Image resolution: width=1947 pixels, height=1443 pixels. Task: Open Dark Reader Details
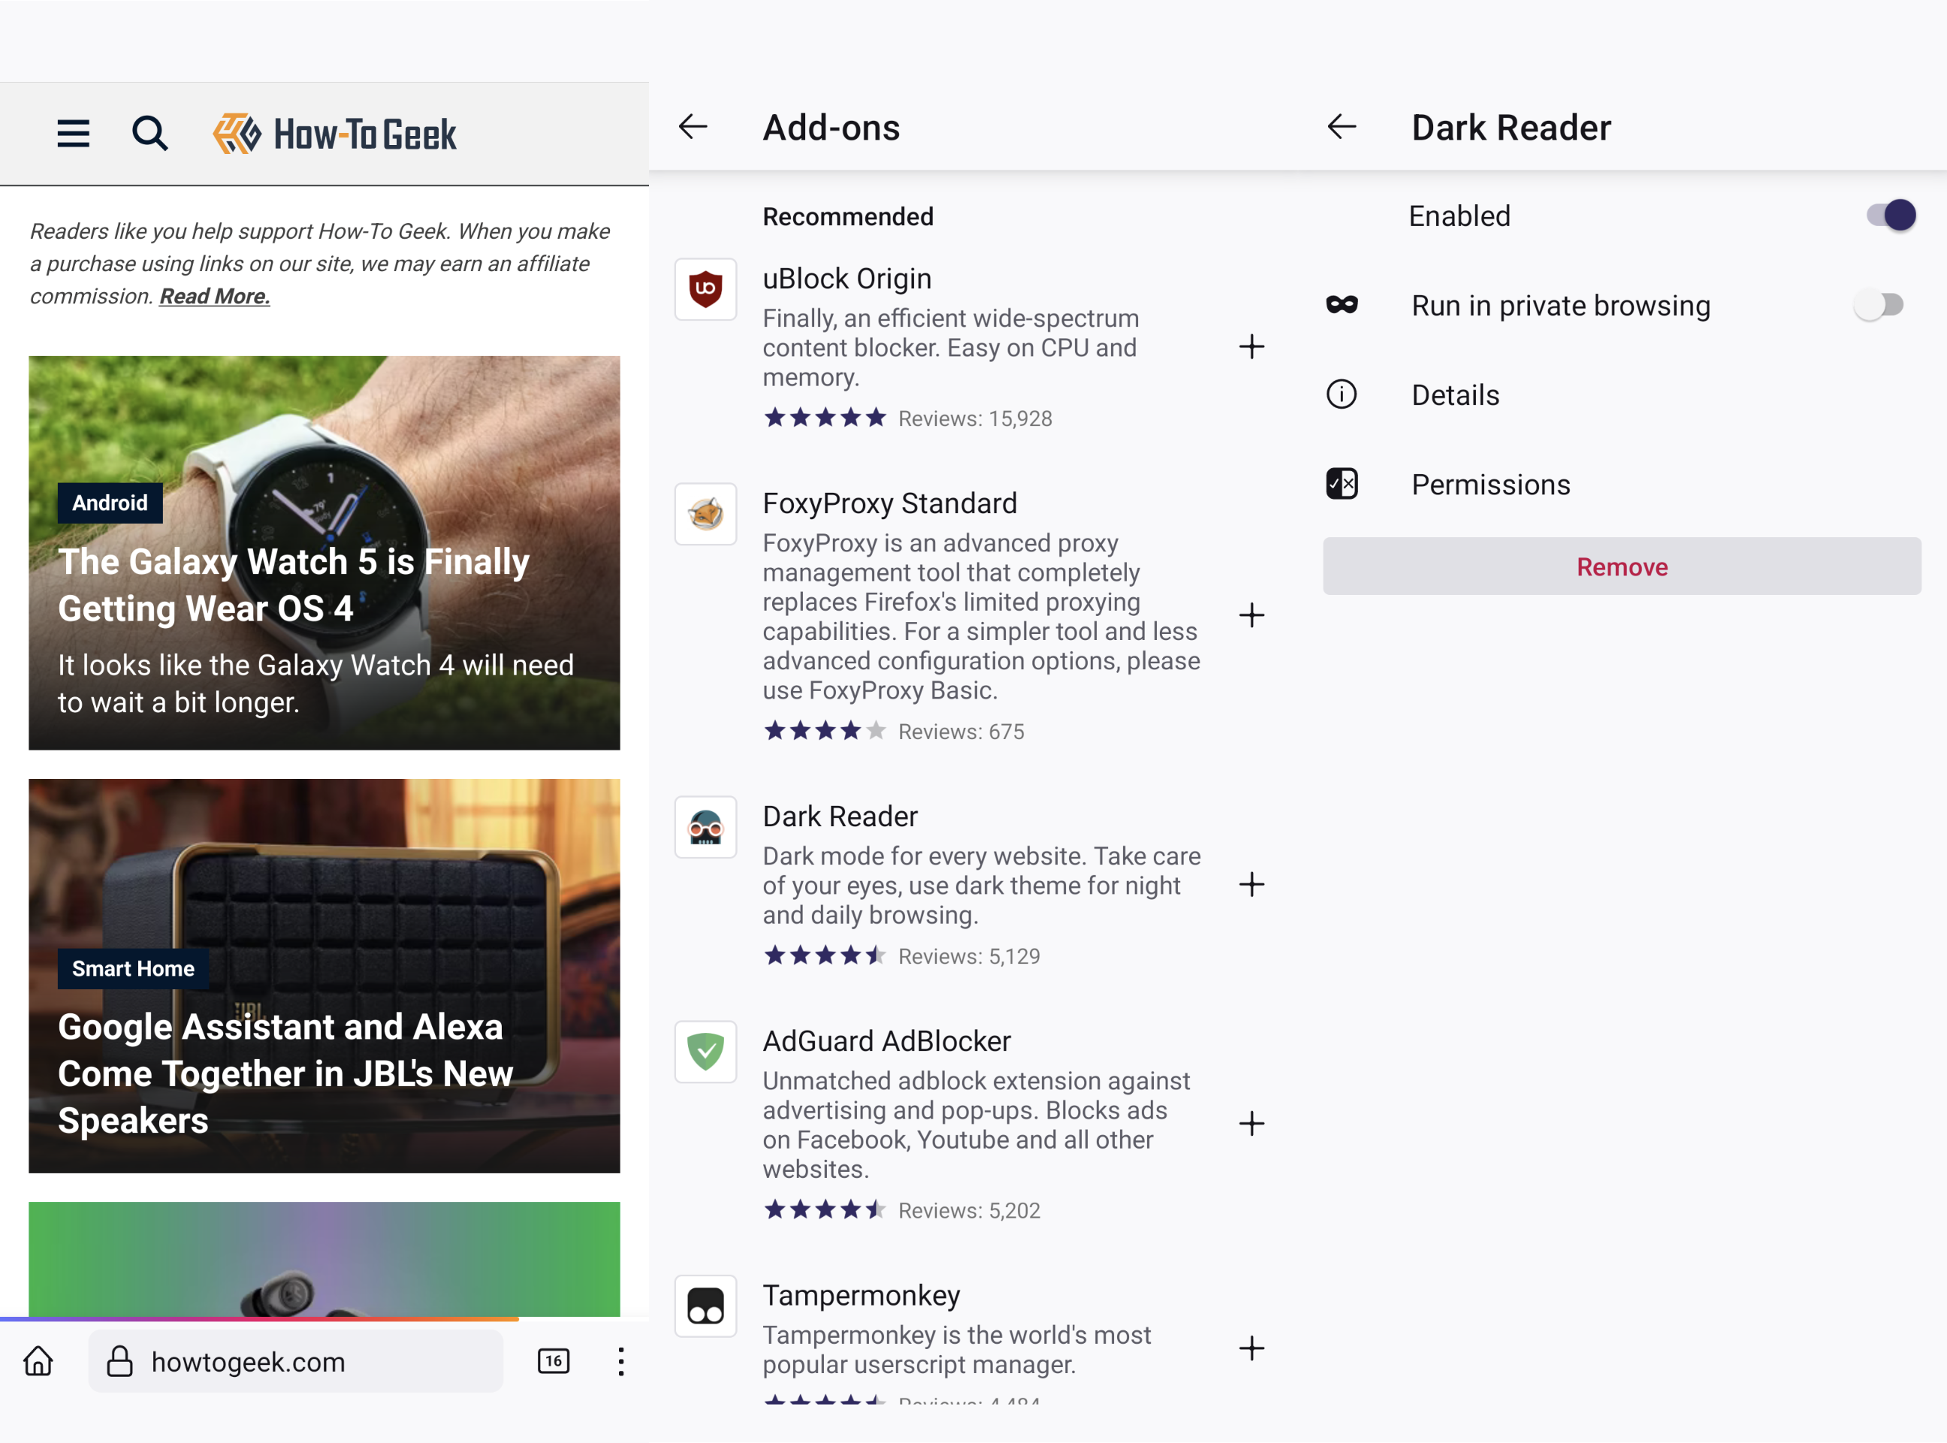tap(1455, 395)
